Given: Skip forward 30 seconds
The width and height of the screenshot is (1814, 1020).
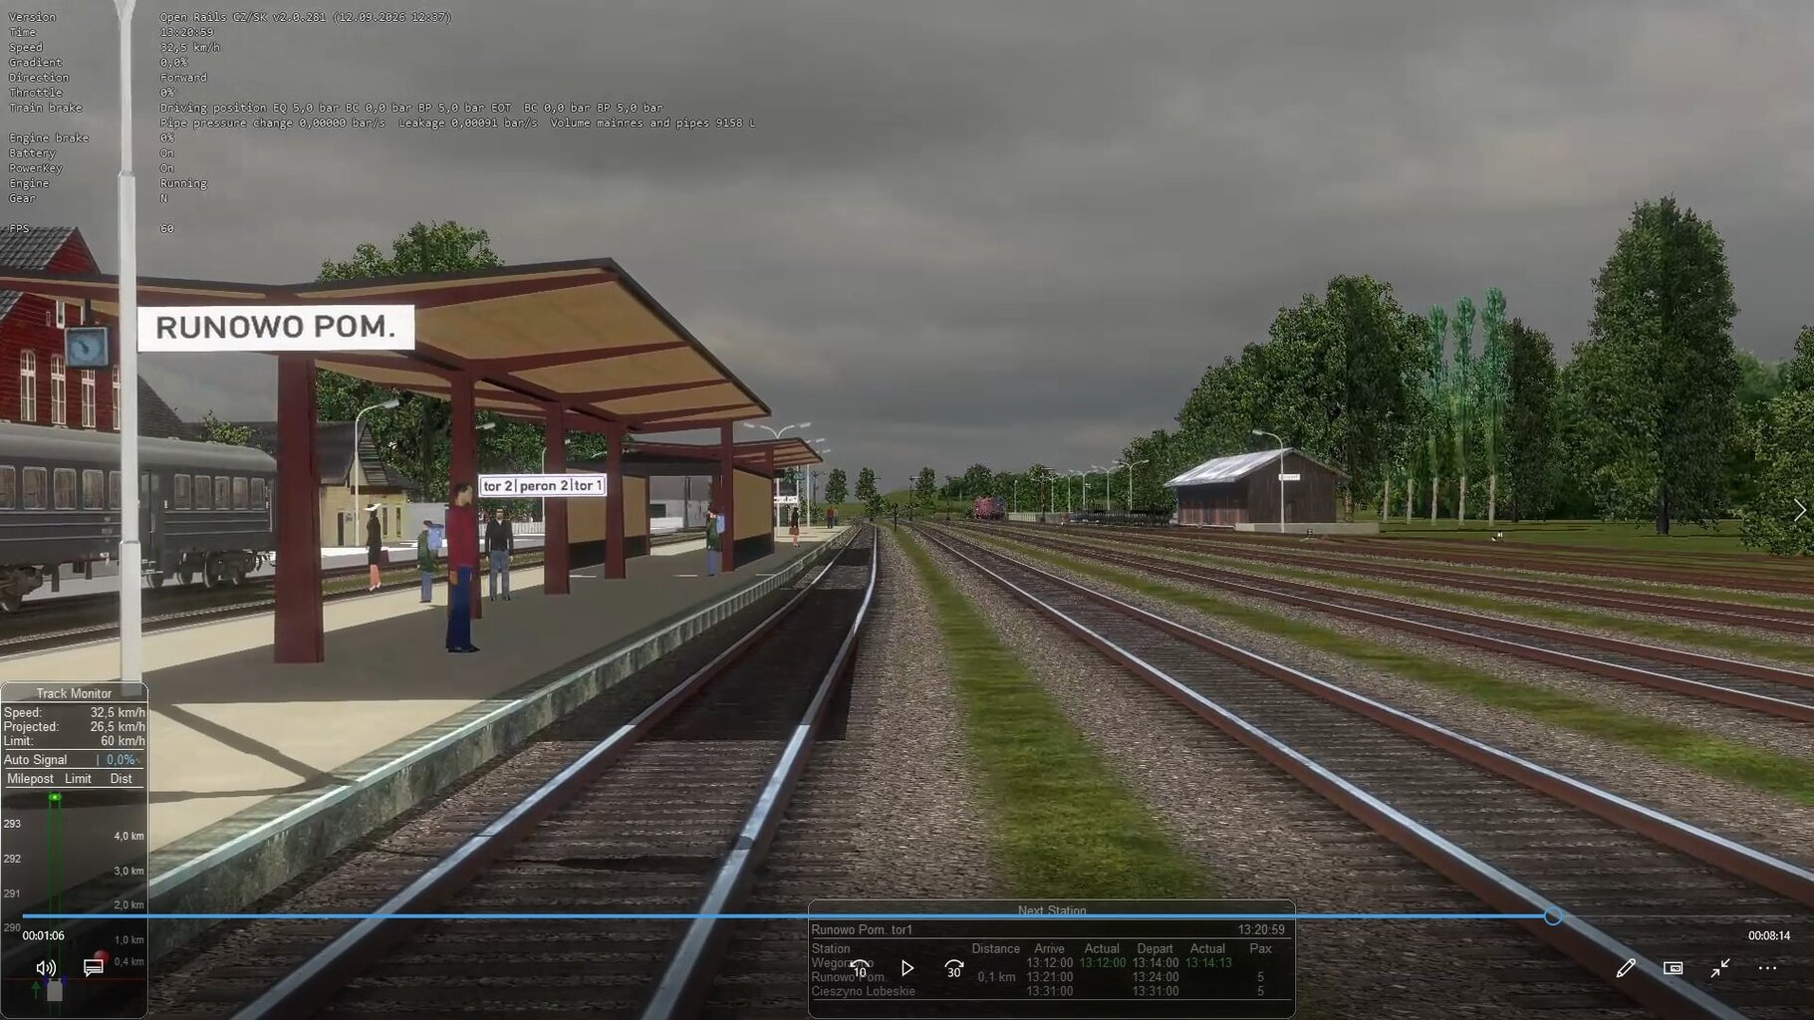Looking at the screenshot, I should 953,968.
